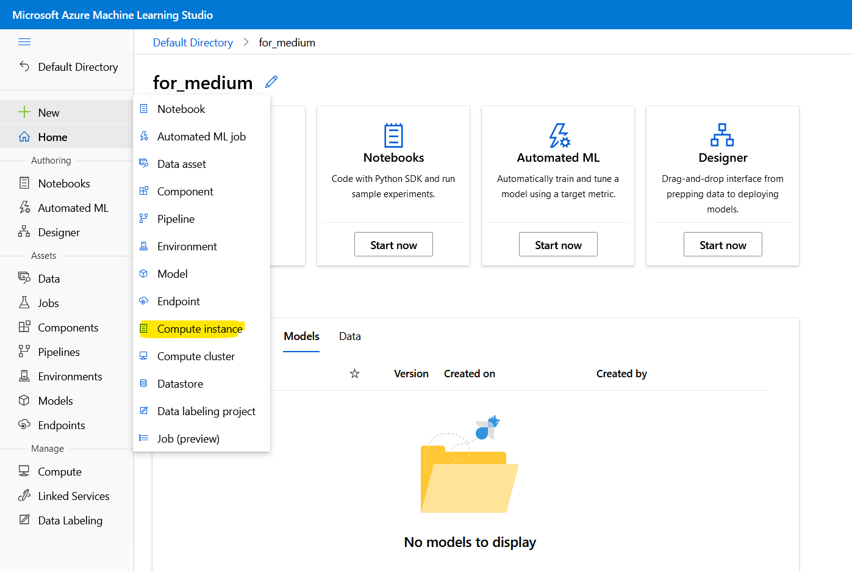Click the Compute monitor icon in sidebar
Viewport: 852px width, 572px height.
point(24,471)
